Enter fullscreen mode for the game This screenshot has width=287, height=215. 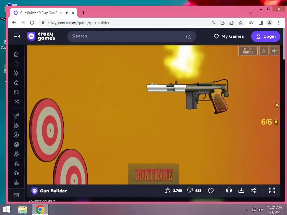click(272, 190)
